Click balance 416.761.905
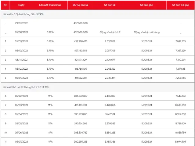The height and width of the screenshot is (146, 195). pos(81,69)
